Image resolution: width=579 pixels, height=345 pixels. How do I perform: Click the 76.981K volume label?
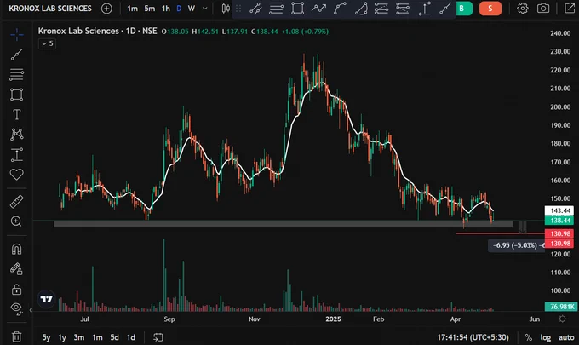pos(559,307)
